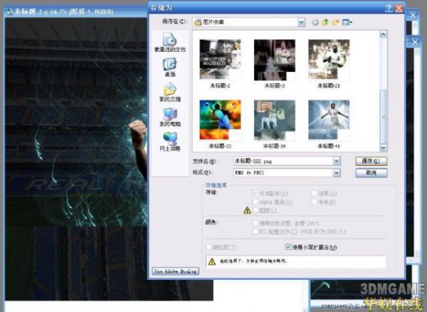Click the help question-mark button in the title bar

[389, 8]
